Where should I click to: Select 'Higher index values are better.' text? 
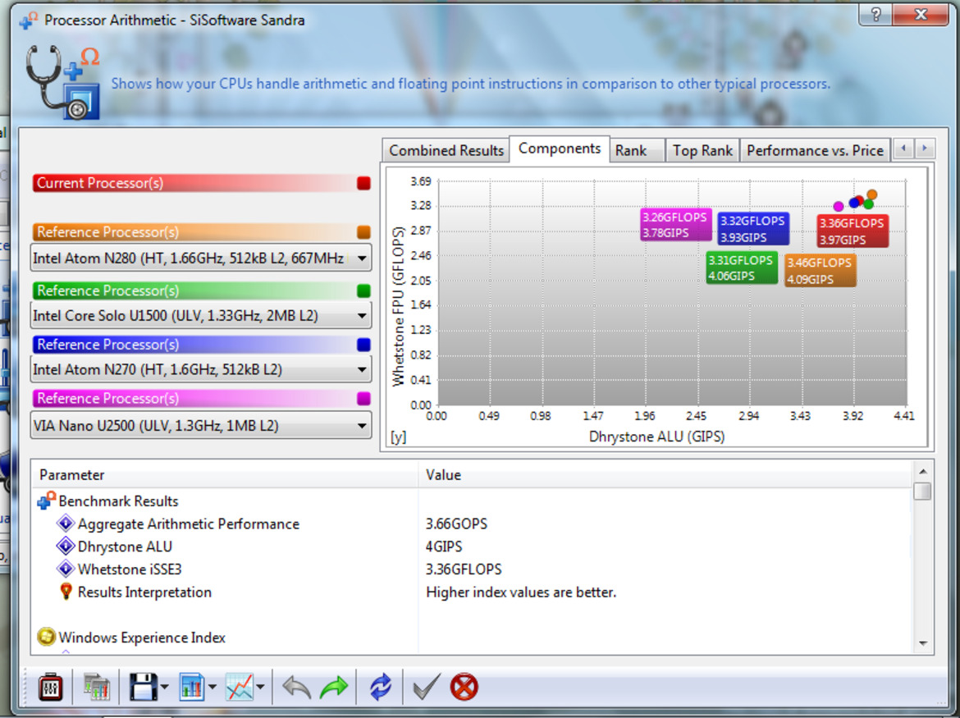coord(521,592)
